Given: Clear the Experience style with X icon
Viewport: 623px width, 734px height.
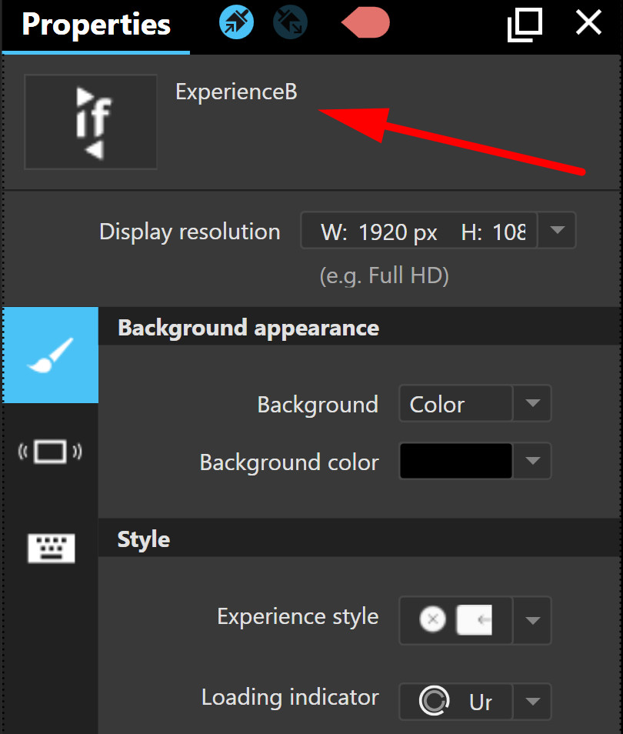Looking at the screenshot, I should [x=432, y=619].
